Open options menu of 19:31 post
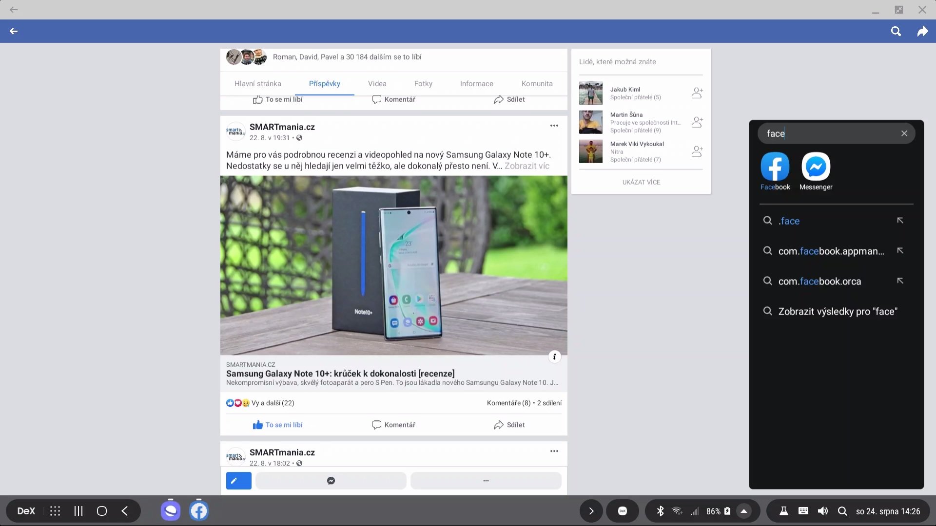Image resolution: width=936 pixels, height=526 pixels. click(x=554, y=126)
